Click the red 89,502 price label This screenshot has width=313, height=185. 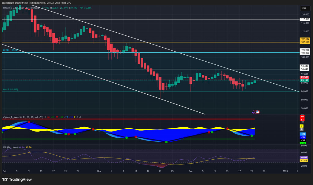[305, 78]
